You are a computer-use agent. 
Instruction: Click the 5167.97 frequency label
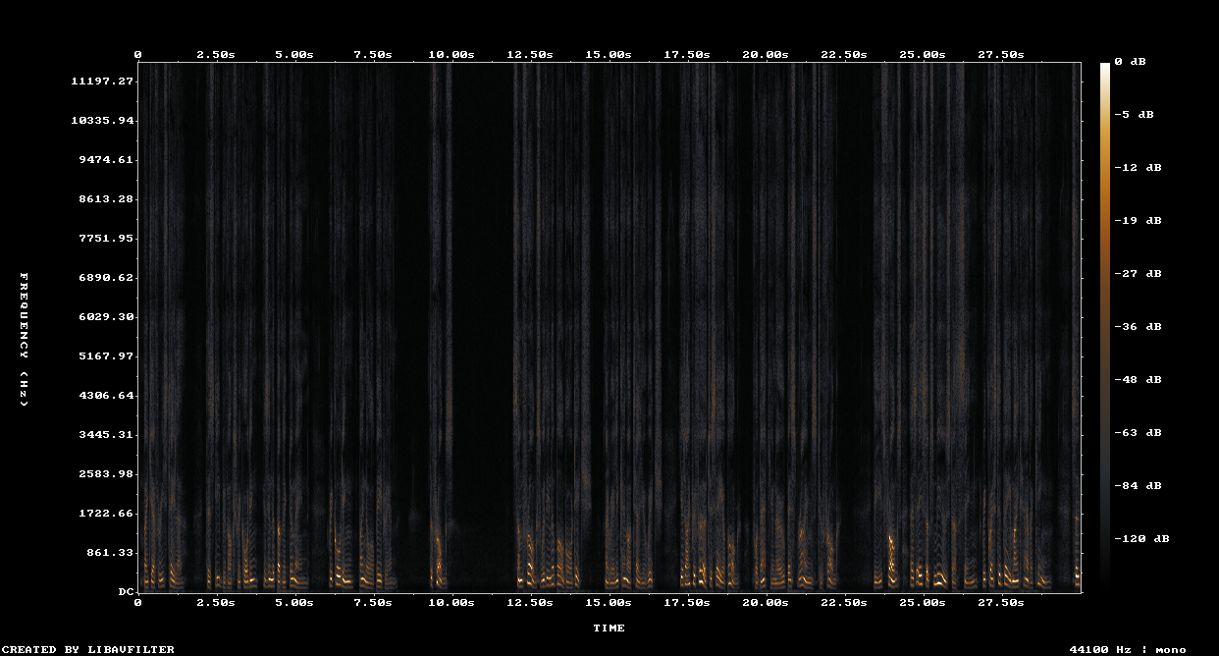[106, 355]
